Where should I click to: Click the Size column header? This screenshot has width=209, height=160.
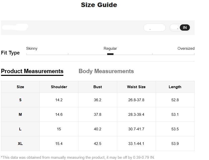20,87
